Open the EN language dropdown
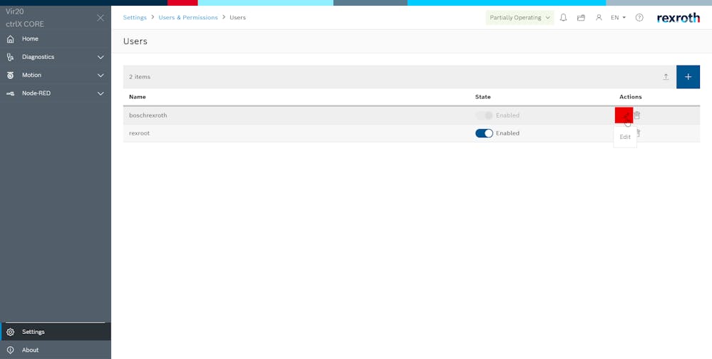Viewport: 712px width, 359px height. click(619, 18)
